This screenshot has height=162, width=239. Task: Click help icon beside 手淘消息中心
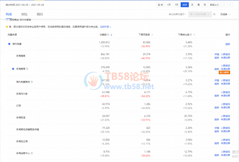32,153
